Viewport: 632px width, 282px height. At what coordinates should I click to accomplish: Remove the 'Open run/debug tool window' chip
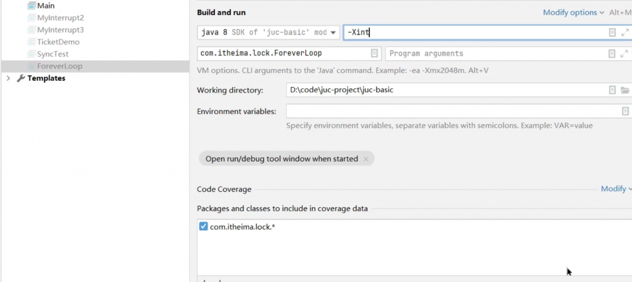click(x=365, y=159)
